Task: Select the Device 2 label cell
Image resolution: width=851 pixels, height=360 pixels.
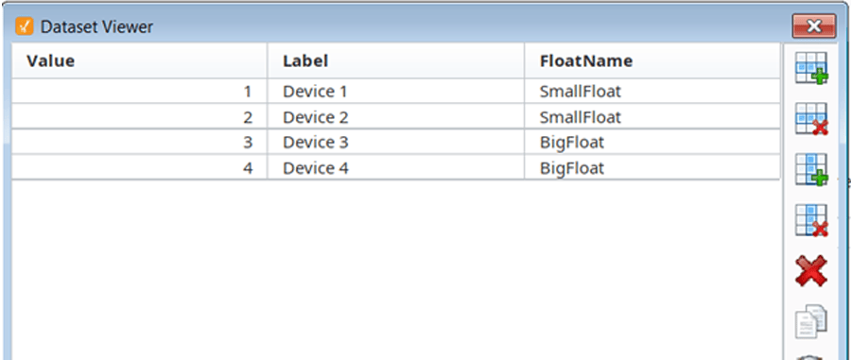Action: coord(396,116)
